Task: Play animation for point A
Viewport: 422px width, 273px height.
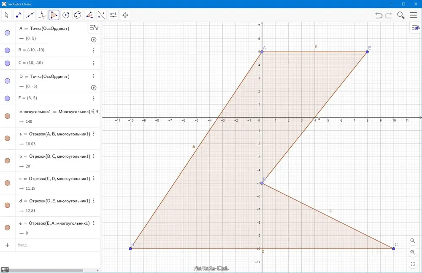Action: (x=94, y=40)
